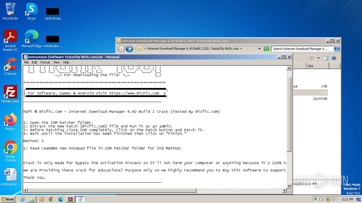Click Explorer's search magnifier button
This screenshot has width=362, height=203.
click(x=337, y=49)
